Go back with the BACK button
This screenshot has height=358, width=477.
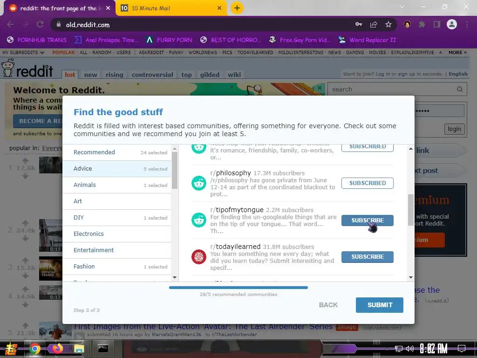click(x=328, y=305)
